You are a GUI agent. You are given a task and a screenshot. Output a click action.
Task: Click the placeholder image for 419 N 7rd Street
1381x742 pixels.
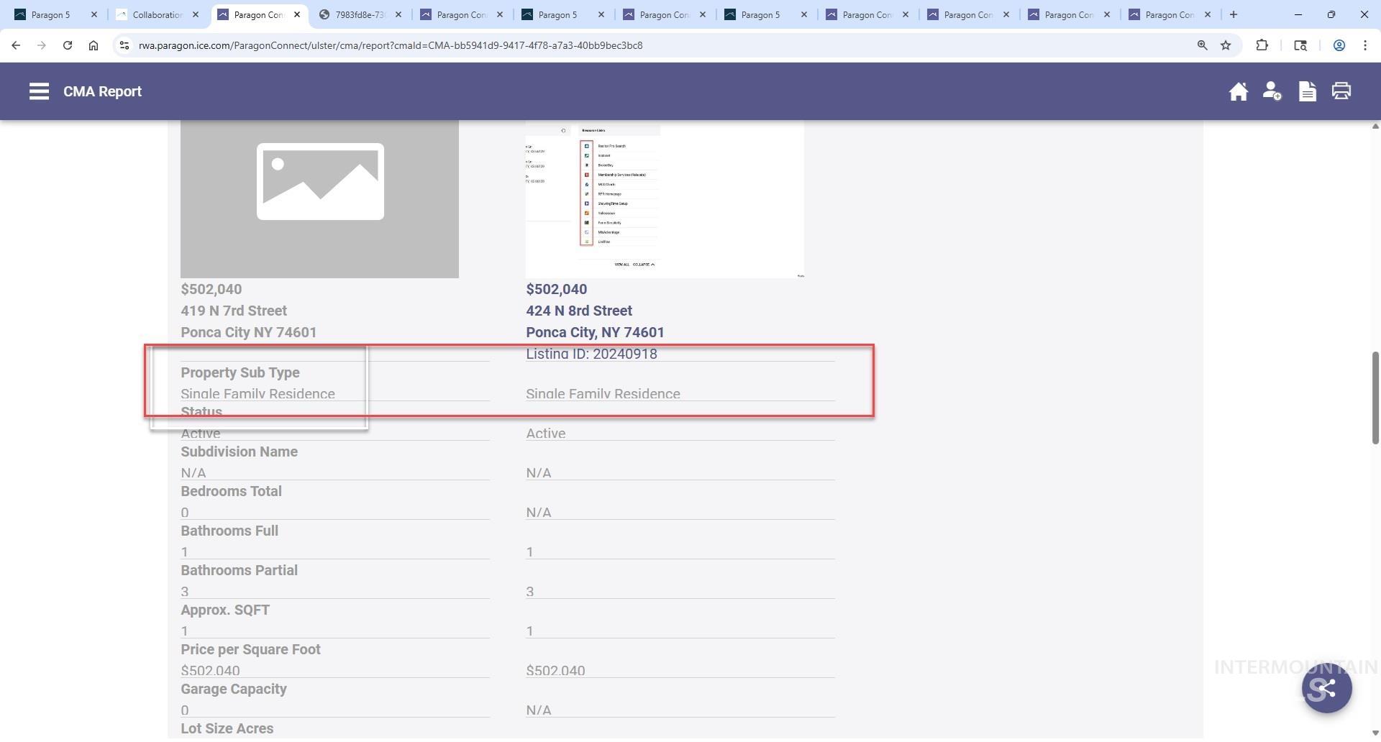coord(319,198)
